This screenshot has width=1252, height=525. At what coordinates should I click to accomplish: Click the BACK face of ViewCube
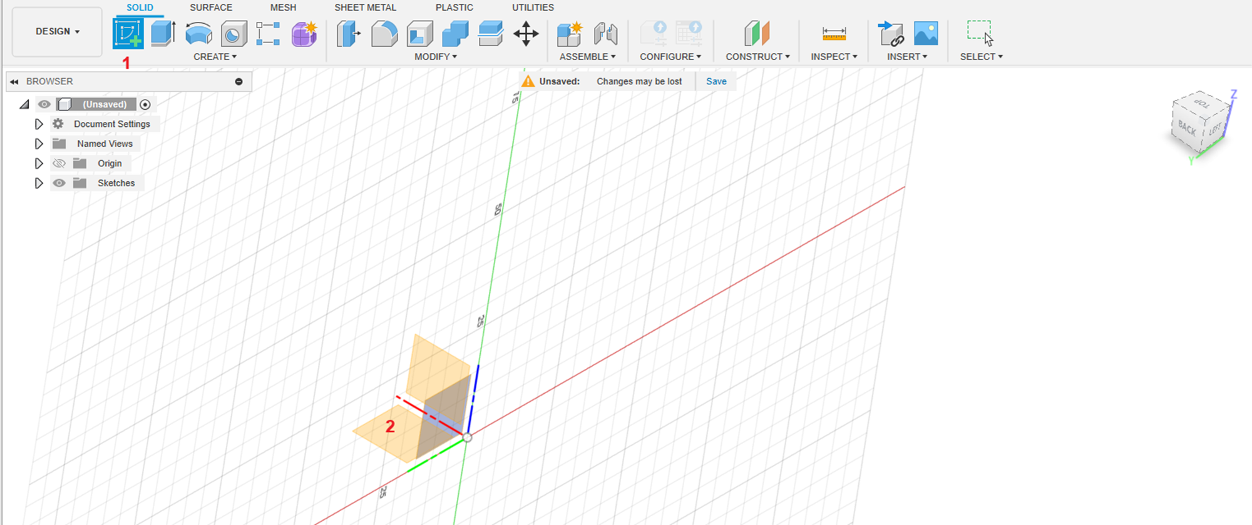click(1187, 129)
